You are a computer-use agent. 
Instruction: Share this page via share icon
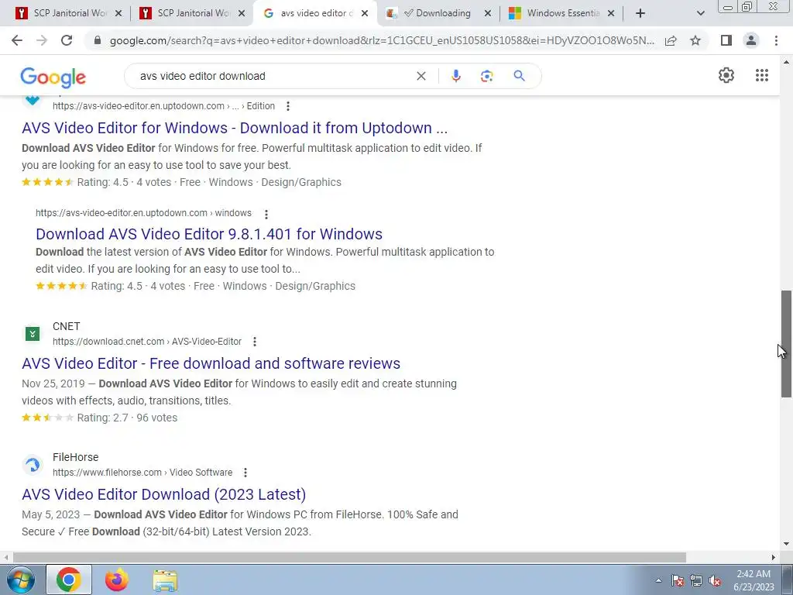[x=671, y=40]
